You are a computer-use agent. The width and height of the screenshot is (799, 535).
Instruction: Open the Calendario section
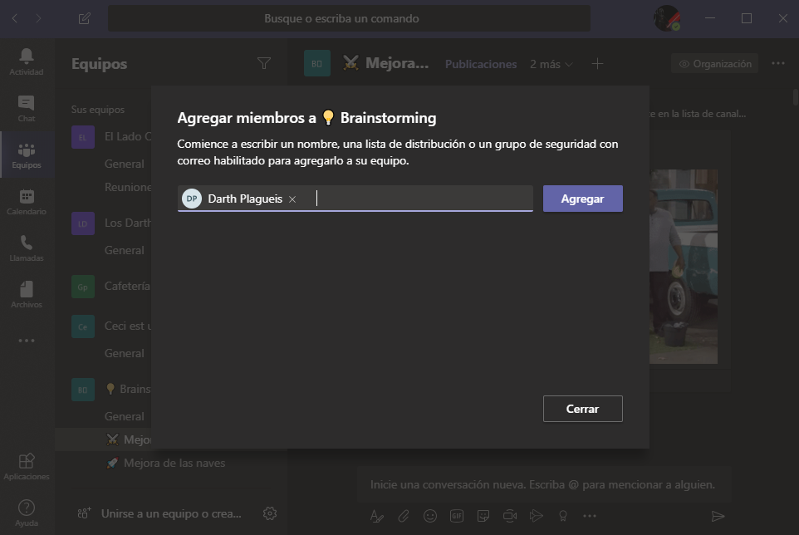click(x=27, y=202)
